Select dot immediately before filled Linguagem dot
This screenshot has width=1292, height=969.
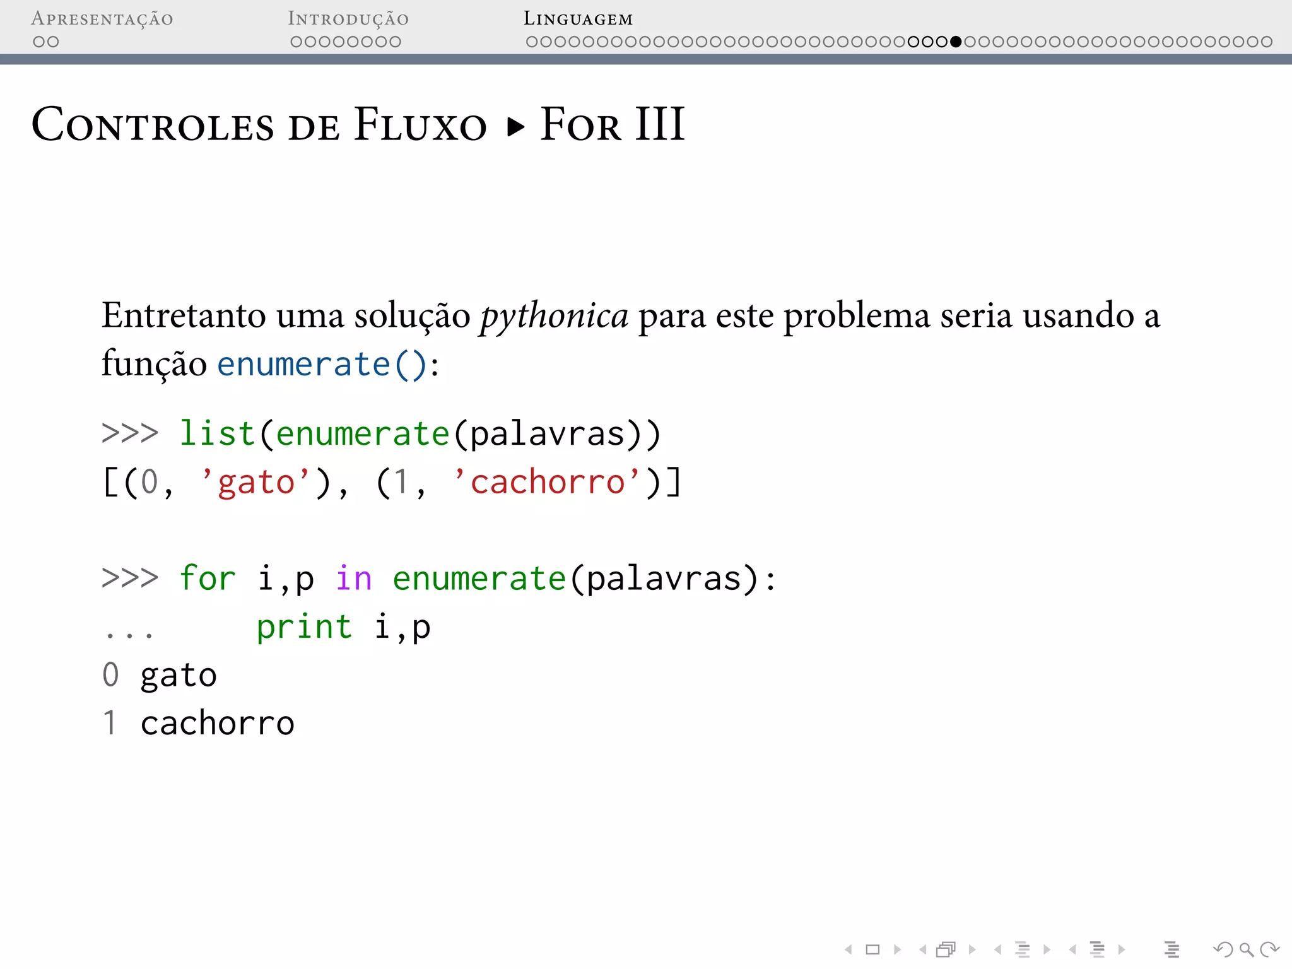(942, 42)
